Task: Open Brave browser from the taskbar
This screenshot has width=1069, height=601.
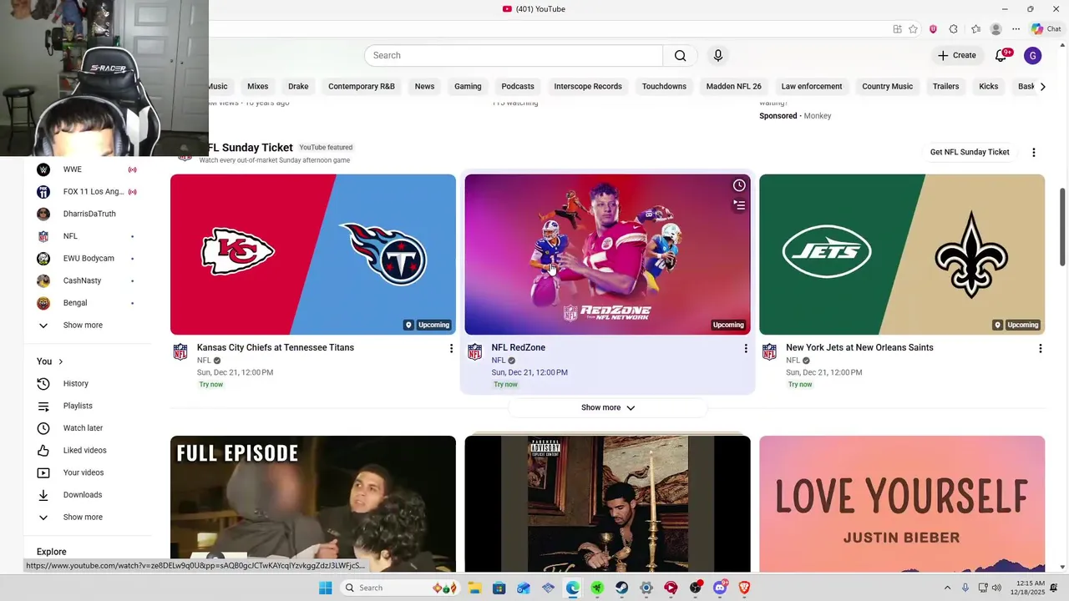Action: 744,588
